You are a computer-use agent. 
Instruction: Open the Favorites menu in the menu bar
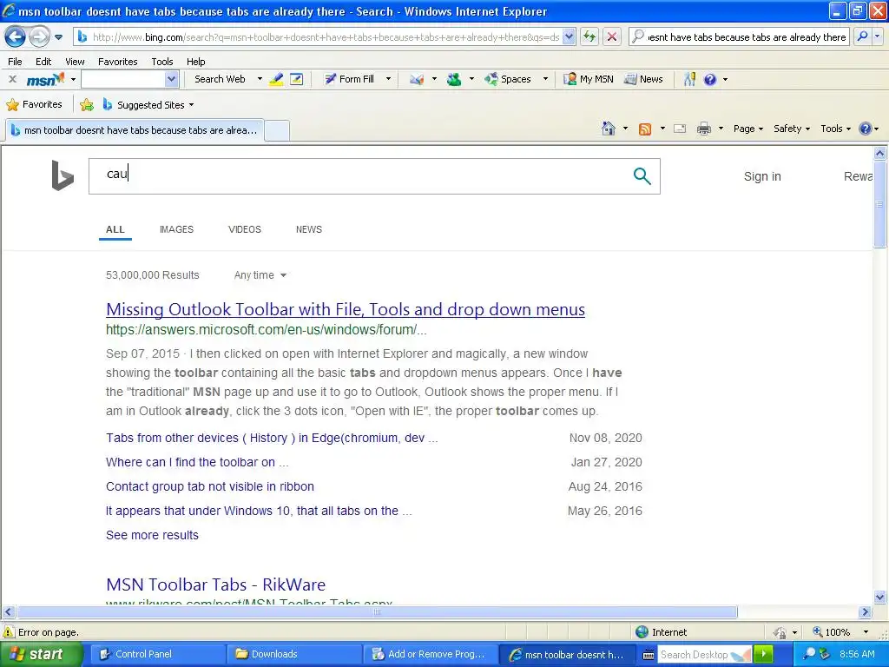117,62
